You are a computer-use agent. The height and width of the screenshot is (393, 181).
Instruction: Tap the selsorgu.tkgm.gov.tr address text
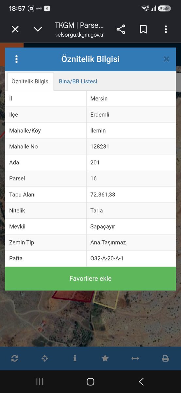point(79,35)
